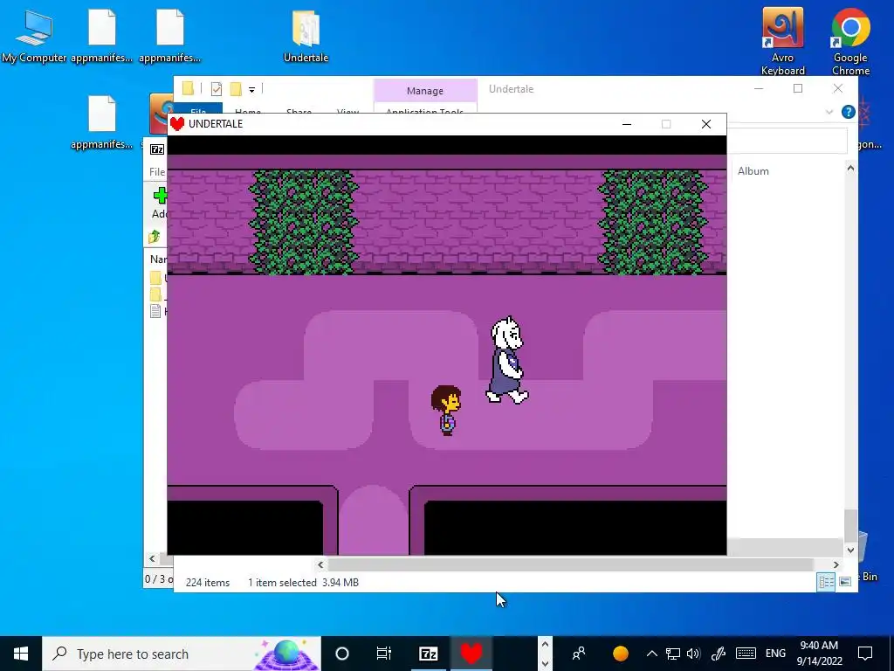
Task: Switch Explorer to large icons view
Action: 845,581
